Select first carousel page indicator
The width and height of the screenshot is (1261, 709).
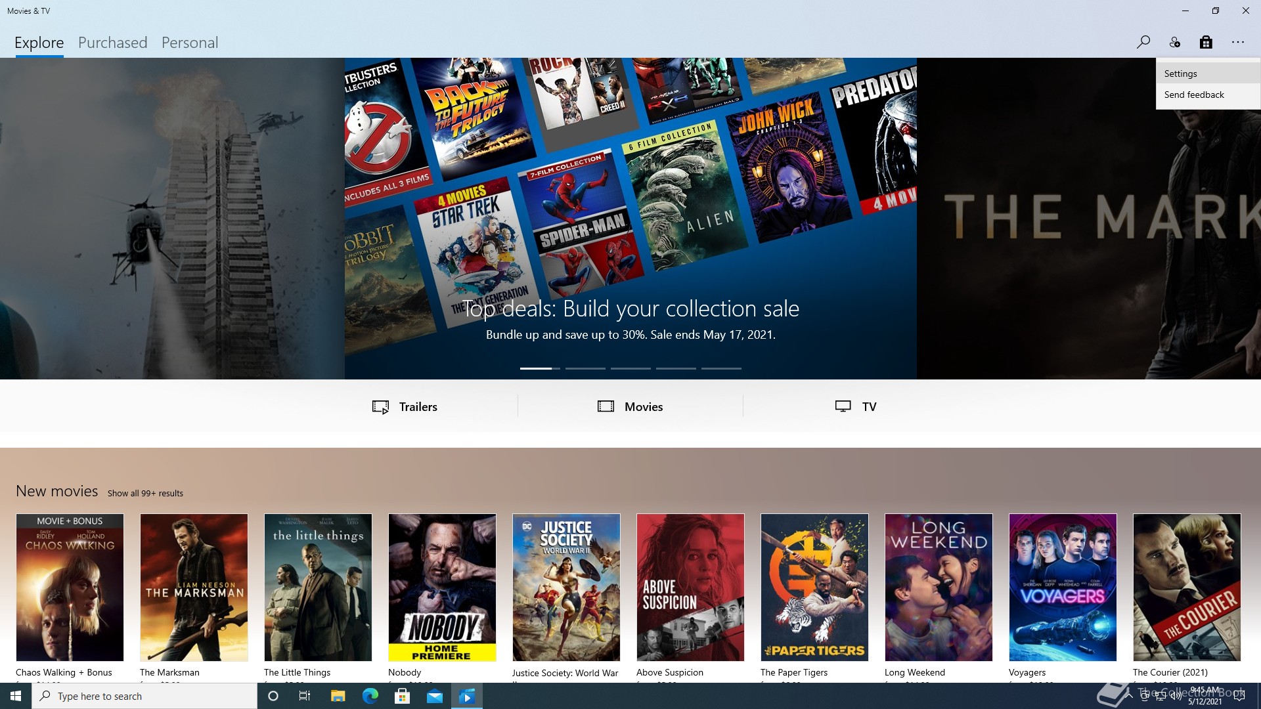540,368
